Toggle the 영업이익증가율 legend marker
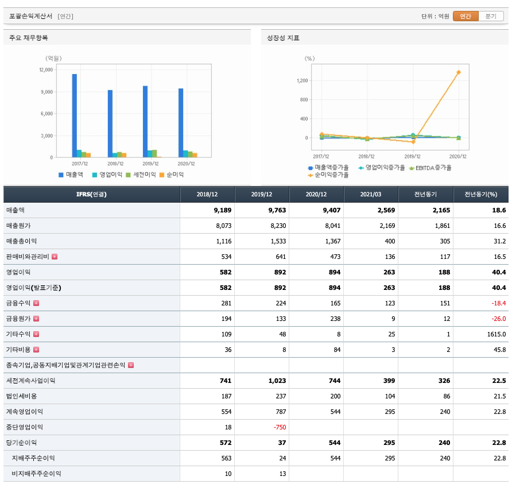 coord(361,168)
